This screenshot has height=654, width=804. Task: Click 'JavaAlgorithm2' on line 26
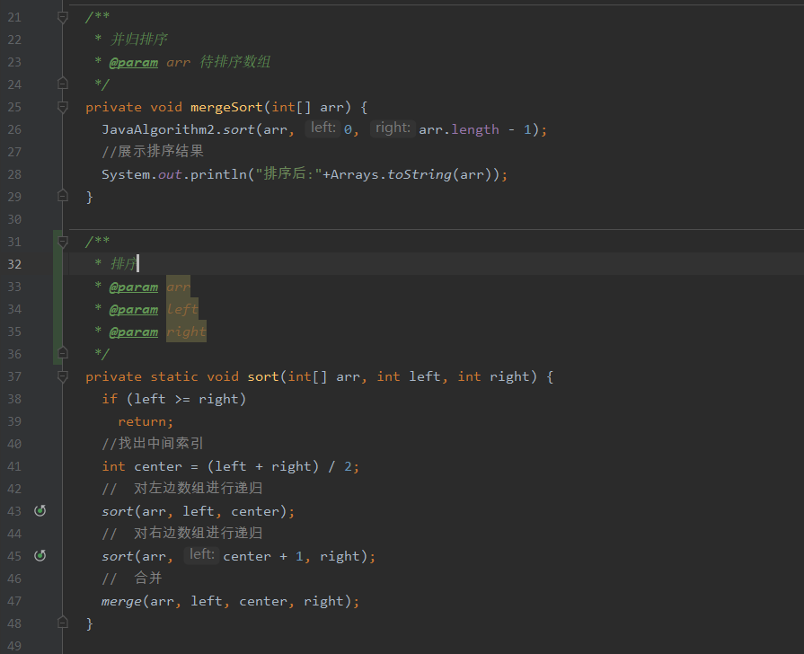(x=158, y=129)
